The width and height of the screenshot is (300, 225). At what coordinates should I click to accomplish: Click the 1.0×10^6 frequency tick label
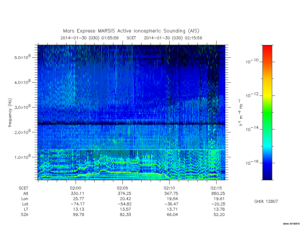coord(22,157)
